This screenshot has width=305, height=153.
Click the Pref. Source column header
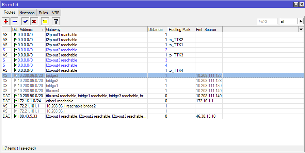pos(208,30)
